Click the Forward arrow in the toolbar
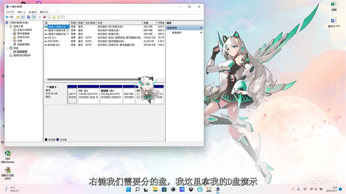 (12, 17)
